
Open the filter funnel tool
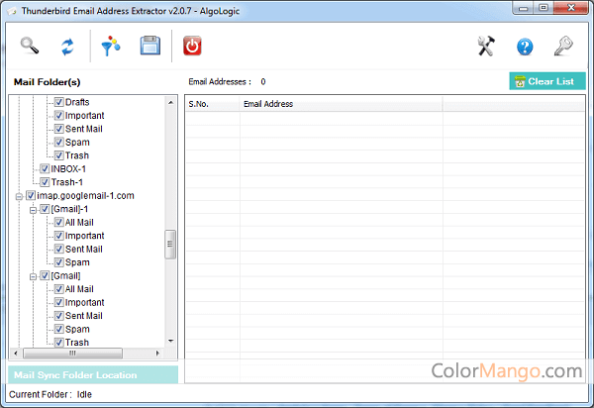coord(111,47)
